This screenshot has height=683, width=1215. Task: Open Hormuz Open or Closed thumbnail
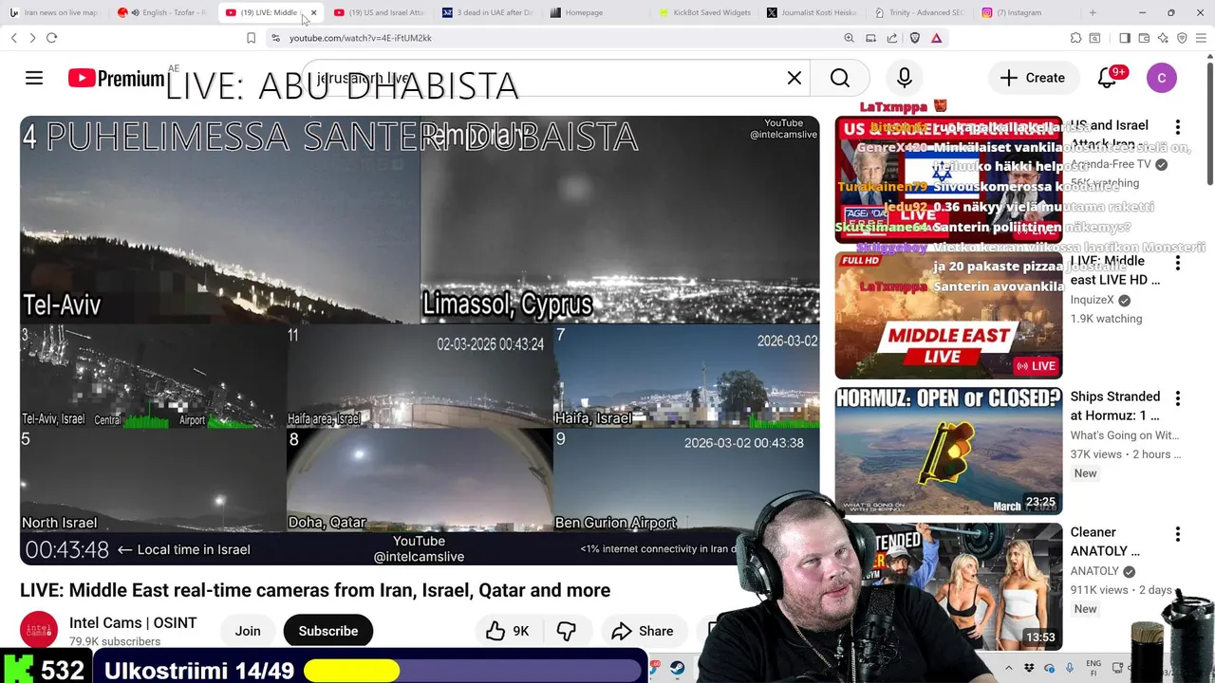(x=948, y=452)
